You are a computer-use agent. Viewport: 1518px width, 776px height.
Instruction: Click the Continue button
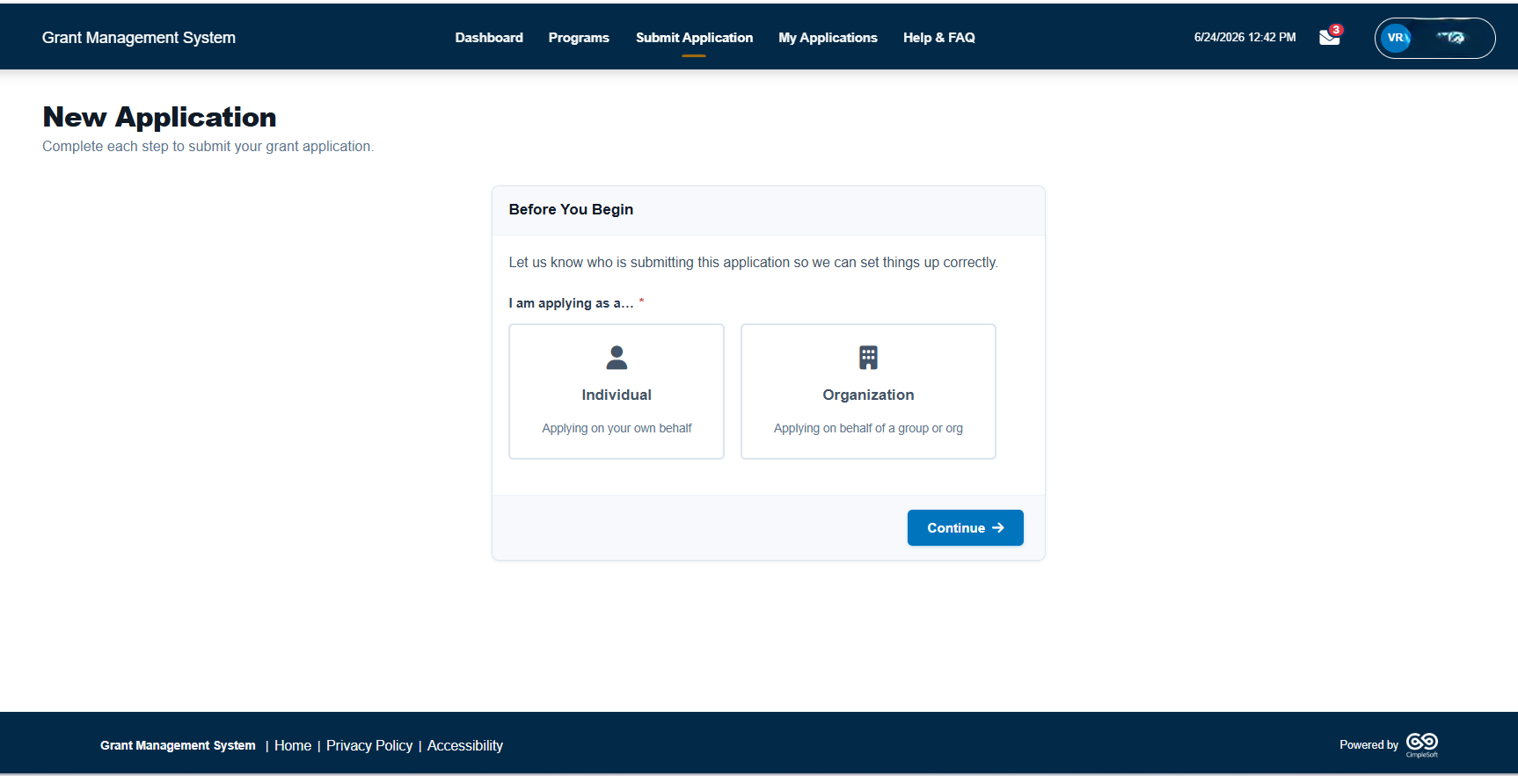[x=965, y=527]
